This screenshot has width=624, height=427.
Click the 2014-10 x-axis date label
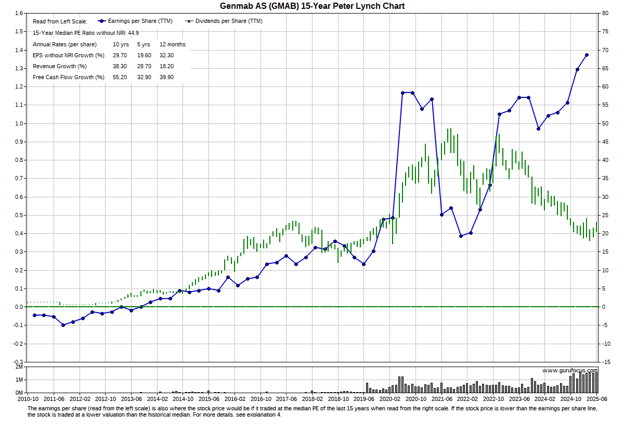(x=183, y=399)
